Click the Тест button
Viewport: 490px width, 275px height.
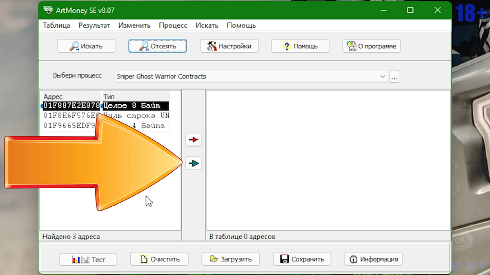88,259
